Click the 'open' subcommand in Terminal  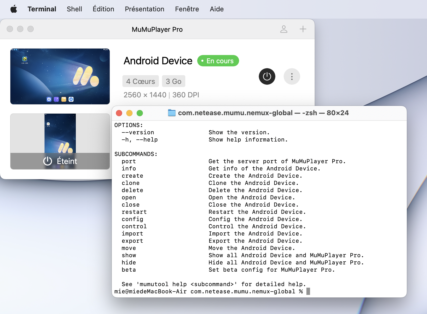pyautogui.click(x=129, y=198)
